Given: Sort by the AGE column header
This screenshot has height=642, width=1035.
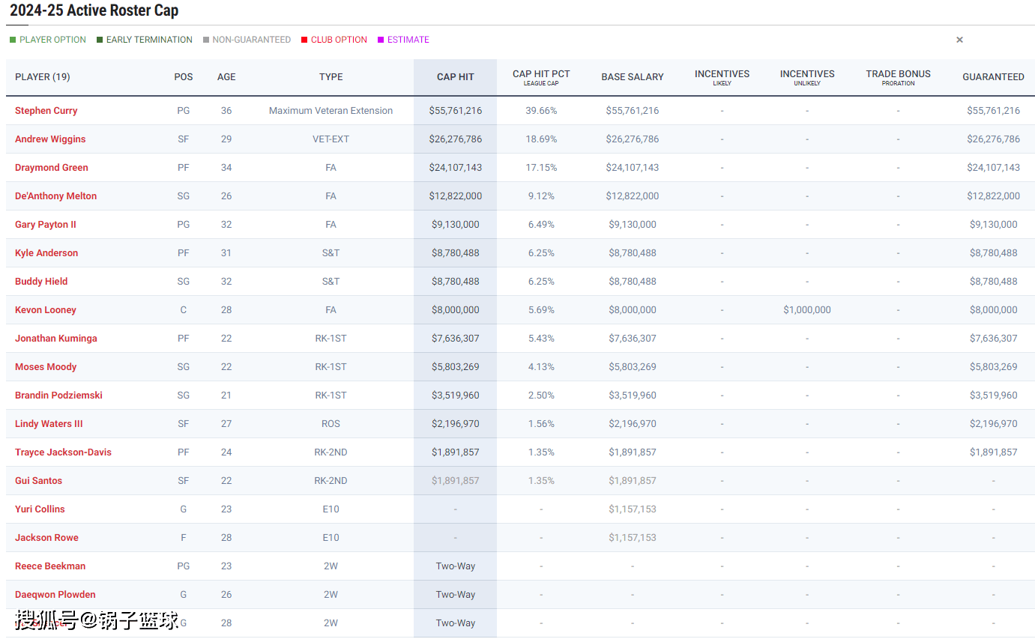Looking at the screenshot, I should (x=226, y=76).
